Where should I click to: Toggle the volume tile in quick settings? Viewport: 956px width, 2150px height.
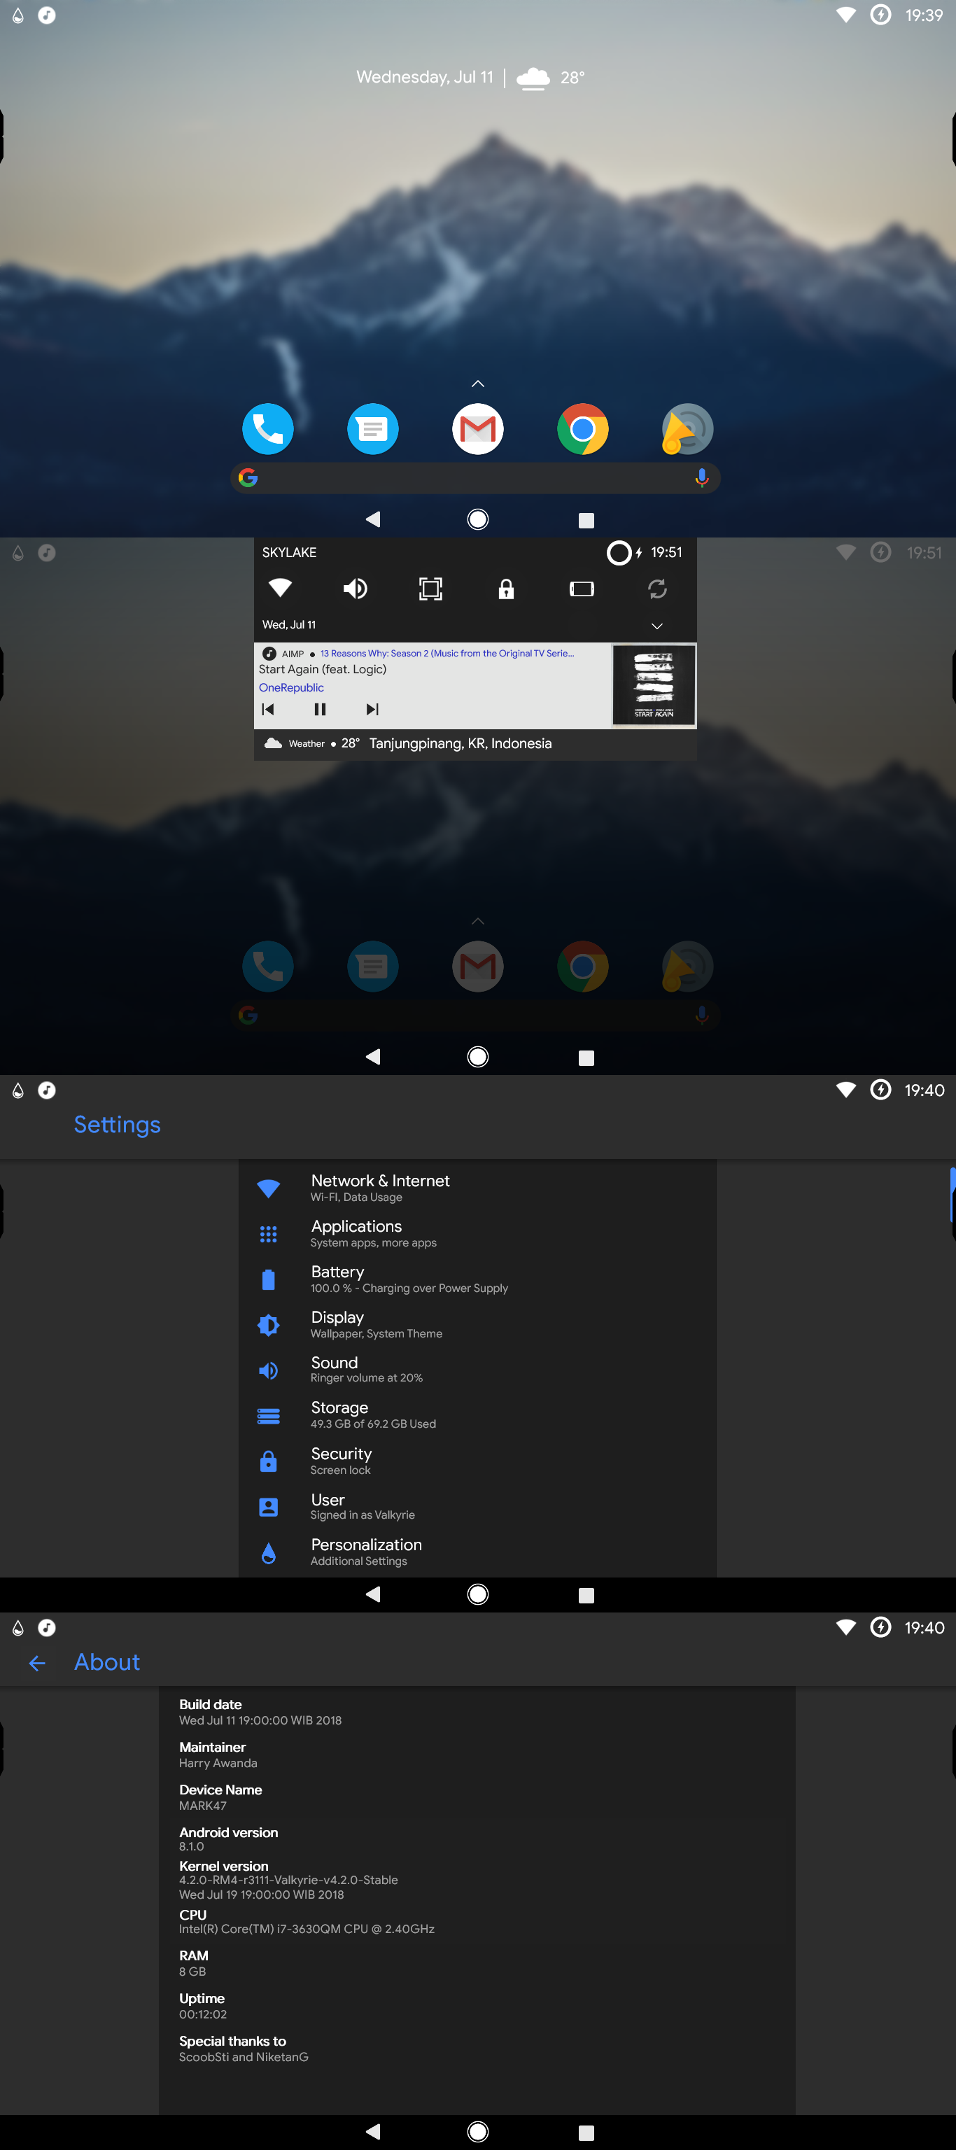coord(355,589)
